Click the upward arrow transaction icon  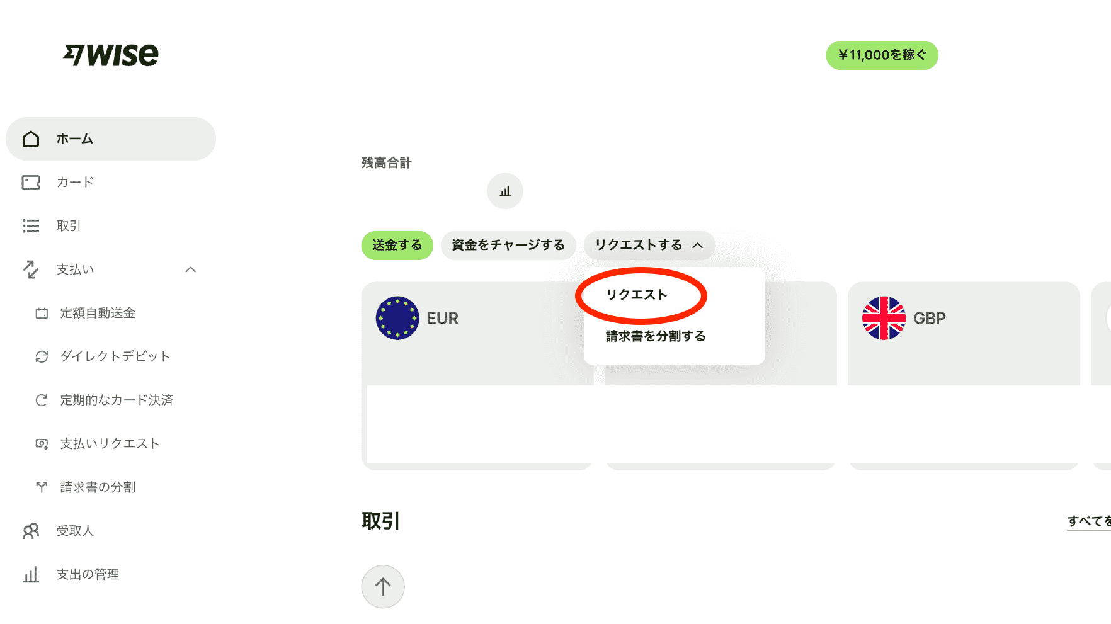(x=383, y=587)
